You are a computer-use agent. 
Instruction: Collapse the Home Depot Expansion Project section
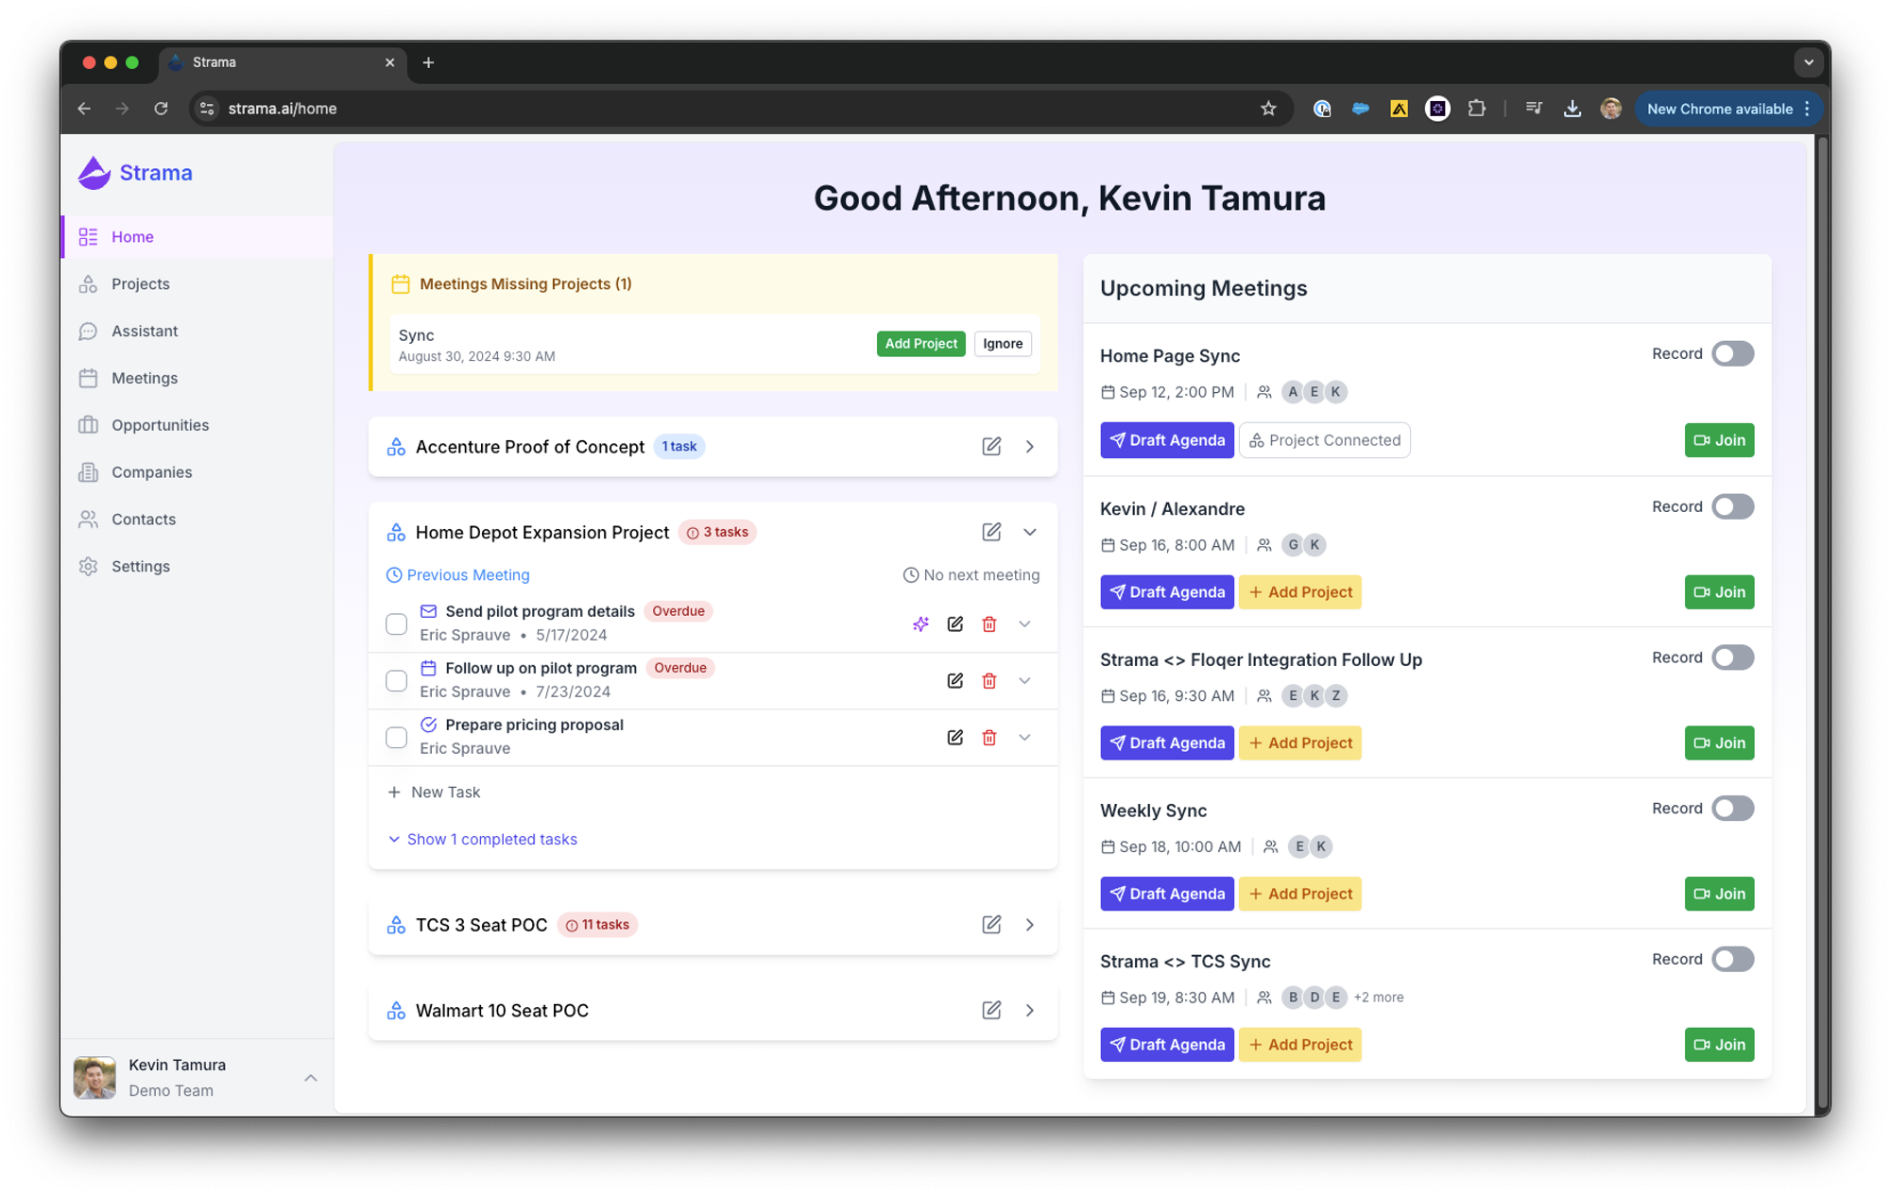1029,533
